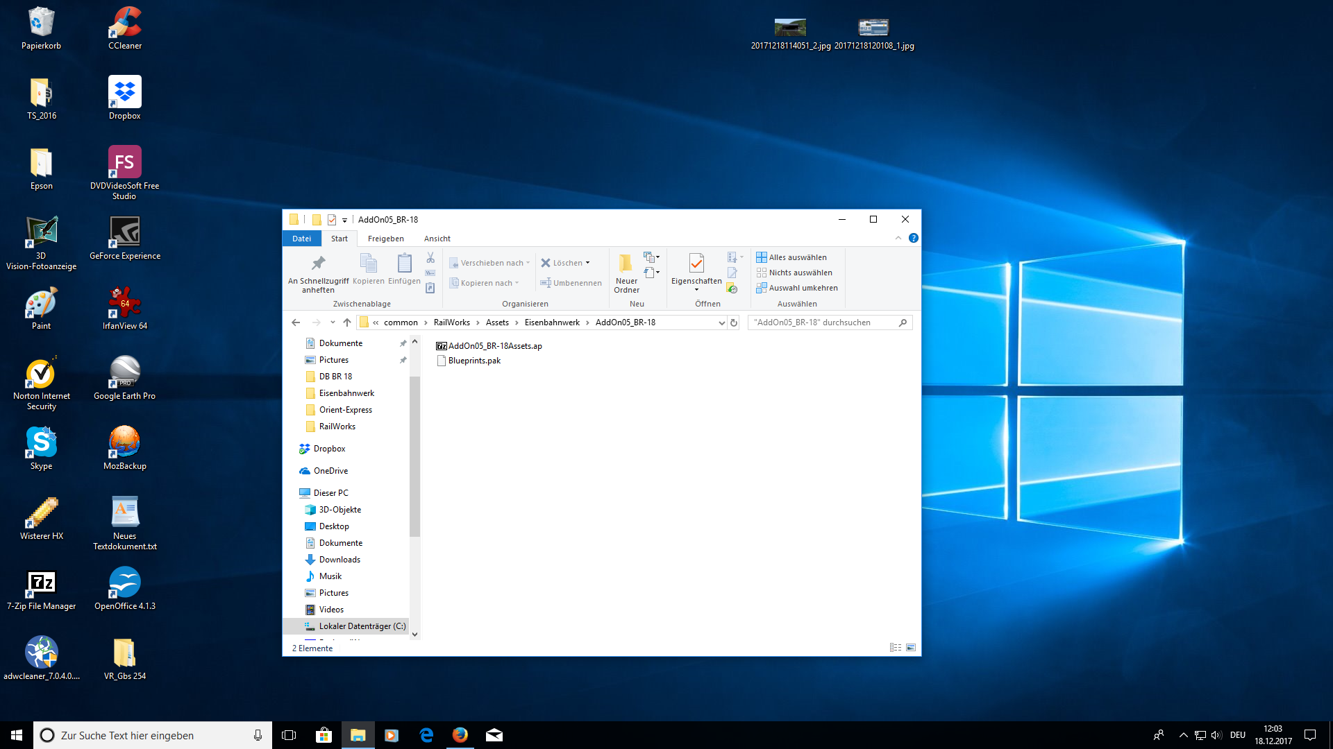The width and height of the screenshot is (1333, 749).
Task: Open Eigenschaften via the checkmark icon
Action: [696, 264]
